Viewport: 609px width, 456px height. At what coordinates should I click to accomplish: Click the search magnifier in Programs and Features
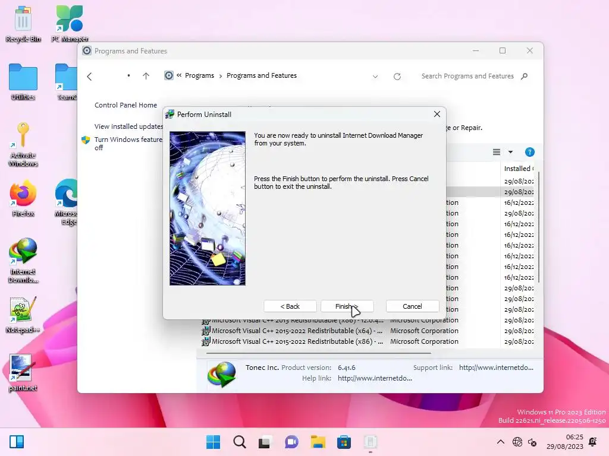coord(525,76)
